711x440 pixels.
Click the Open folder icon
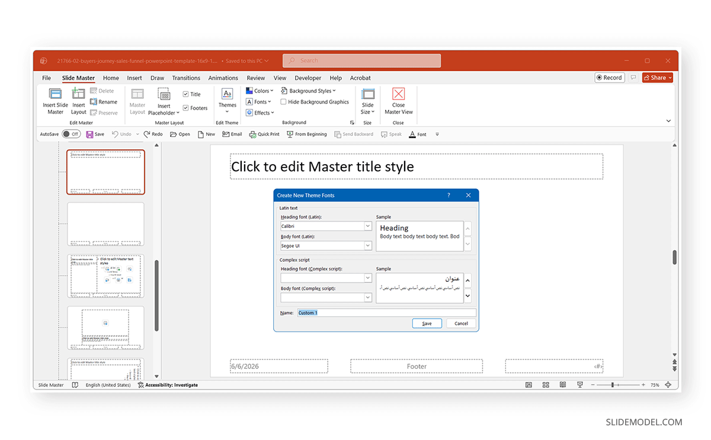173,134
